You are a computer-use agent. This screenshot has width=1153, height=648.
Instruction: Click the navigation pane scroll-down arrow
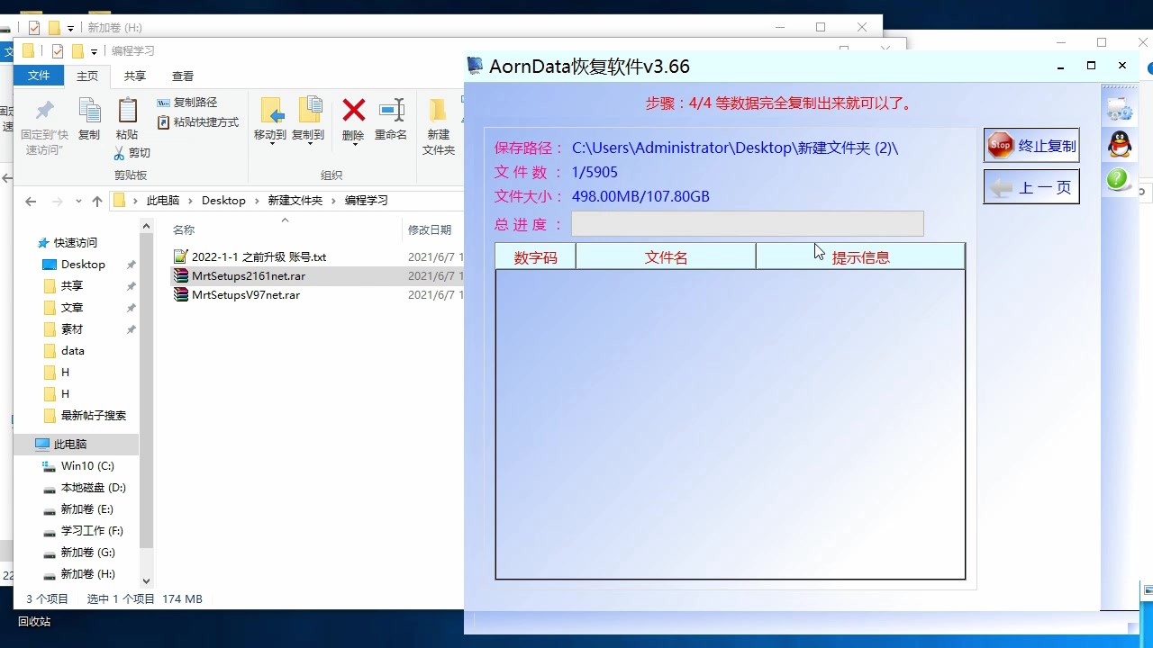click(147, 581)
